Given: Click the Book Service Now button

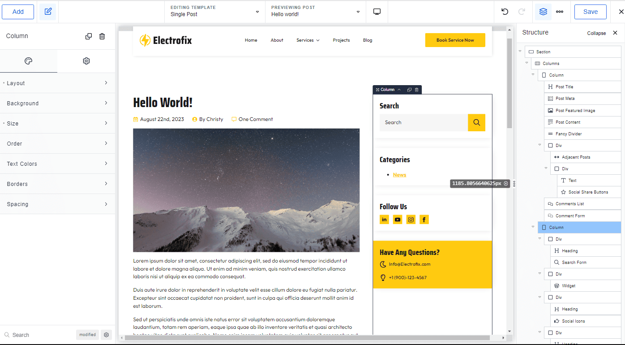Looking at the screenshot, I should pyautogui.click(x=455, y=40).
